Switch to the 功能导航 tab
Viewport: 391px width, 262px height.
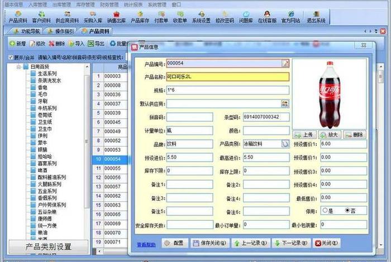[26, 31]
